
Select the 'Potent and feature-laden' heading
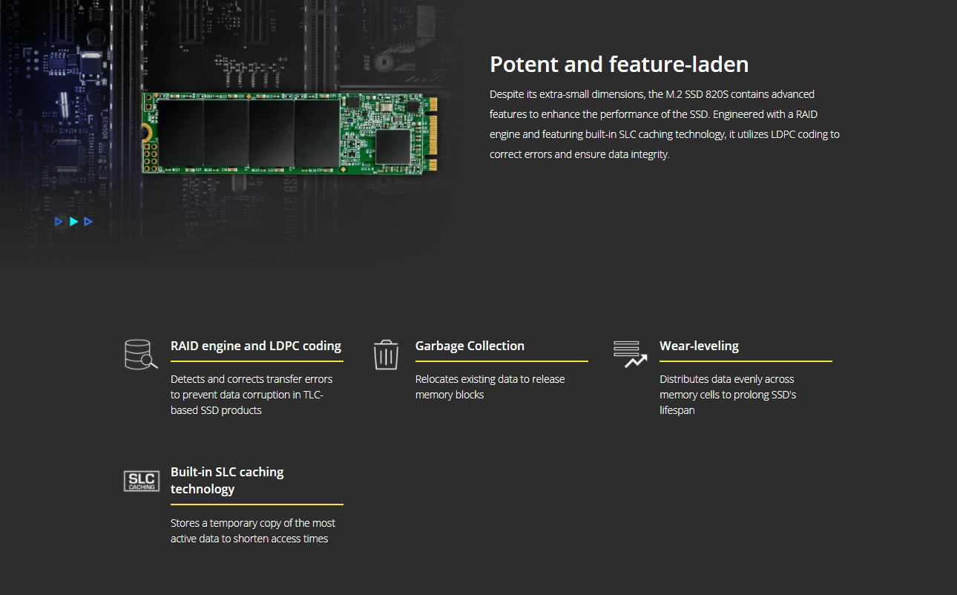pos(619,65)
